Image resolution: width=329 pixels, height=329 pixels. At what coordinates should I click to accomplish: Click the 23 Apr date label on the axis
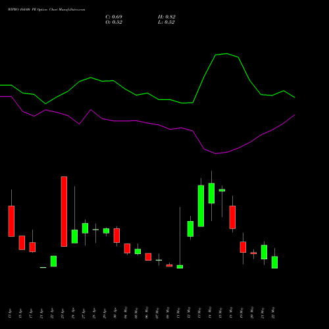(x=63, y=314)
